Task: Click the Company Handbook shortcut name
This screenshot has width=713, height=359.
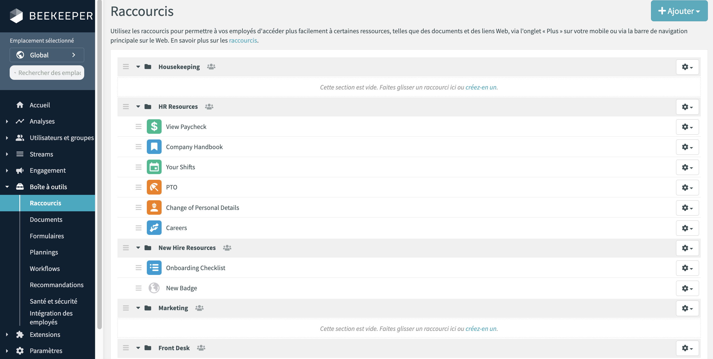Action: pos(194,147)
